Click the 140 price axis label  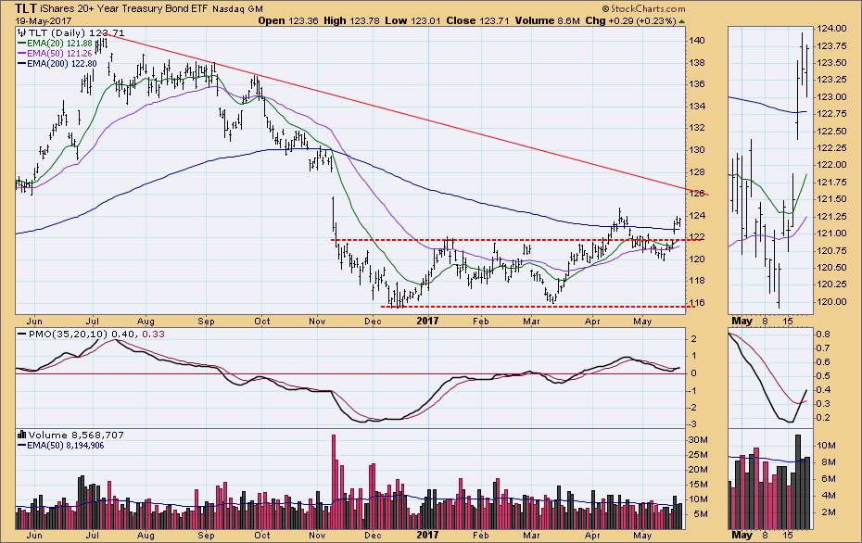(x=697, y=40)
